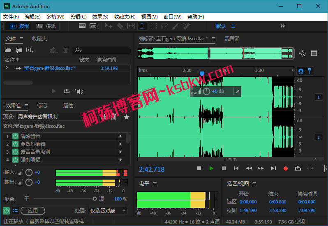328x226 pixels.
Task: Click the import file icon
Action: [x=19, y=50]
